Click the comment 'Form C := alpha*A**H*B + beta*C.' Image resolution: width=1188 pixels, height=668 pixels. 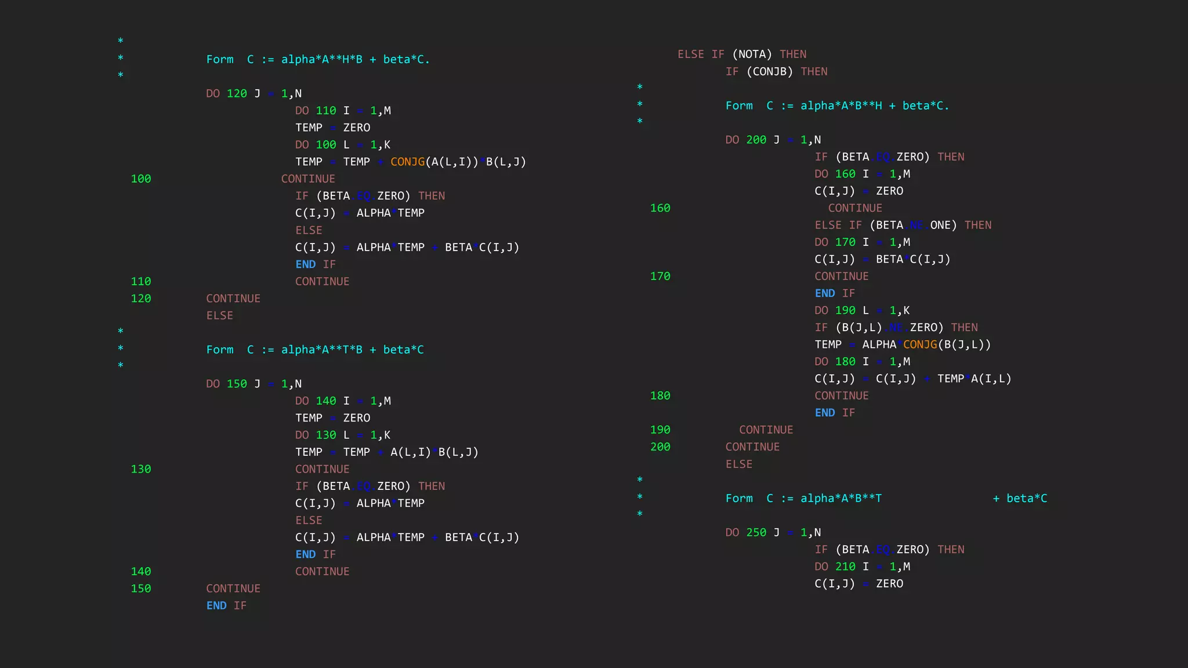(318, 59)
